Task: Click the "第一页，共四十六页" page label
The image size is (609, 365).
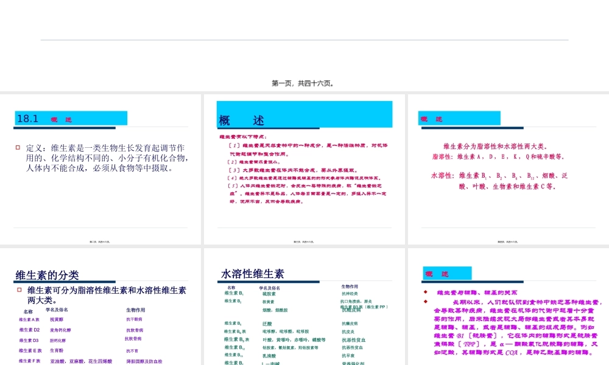Action: [x=303, y=83]
